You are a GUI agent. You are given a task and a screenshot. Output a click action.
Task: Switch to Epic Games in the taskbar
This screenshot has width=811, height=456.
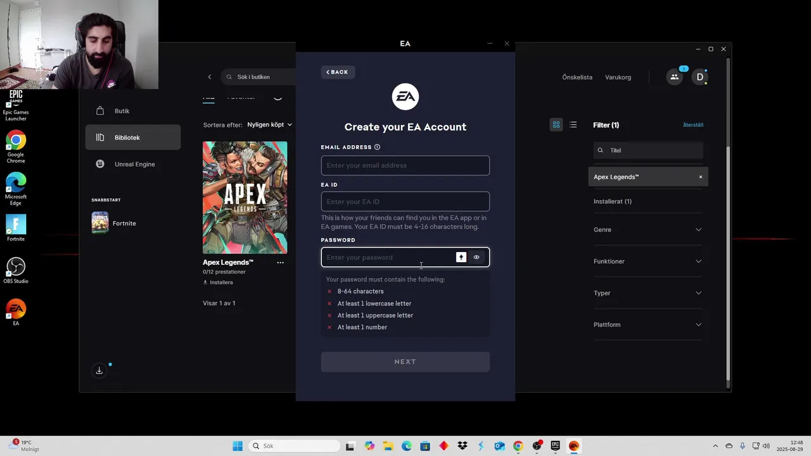[x=555, y=446]
